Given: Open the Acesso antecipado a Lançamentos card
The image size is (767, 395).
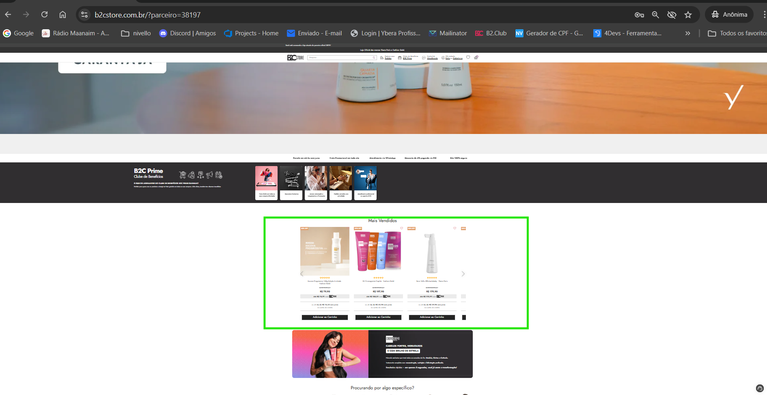Looking at the screenshot, I should pyautogui.click(x=316, y=183).
